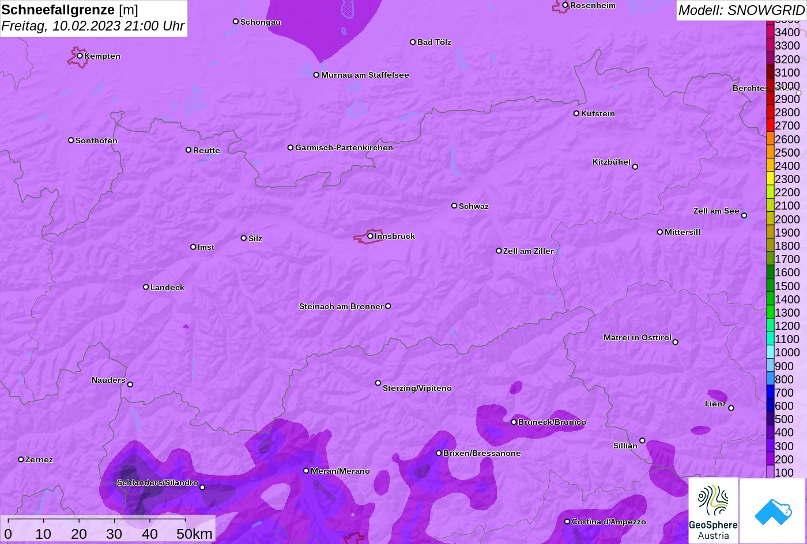Image resolution: width=807 pixels, height=544 pixels.
Task: Click the Lienz marker dot
Action: pos(731,408)
